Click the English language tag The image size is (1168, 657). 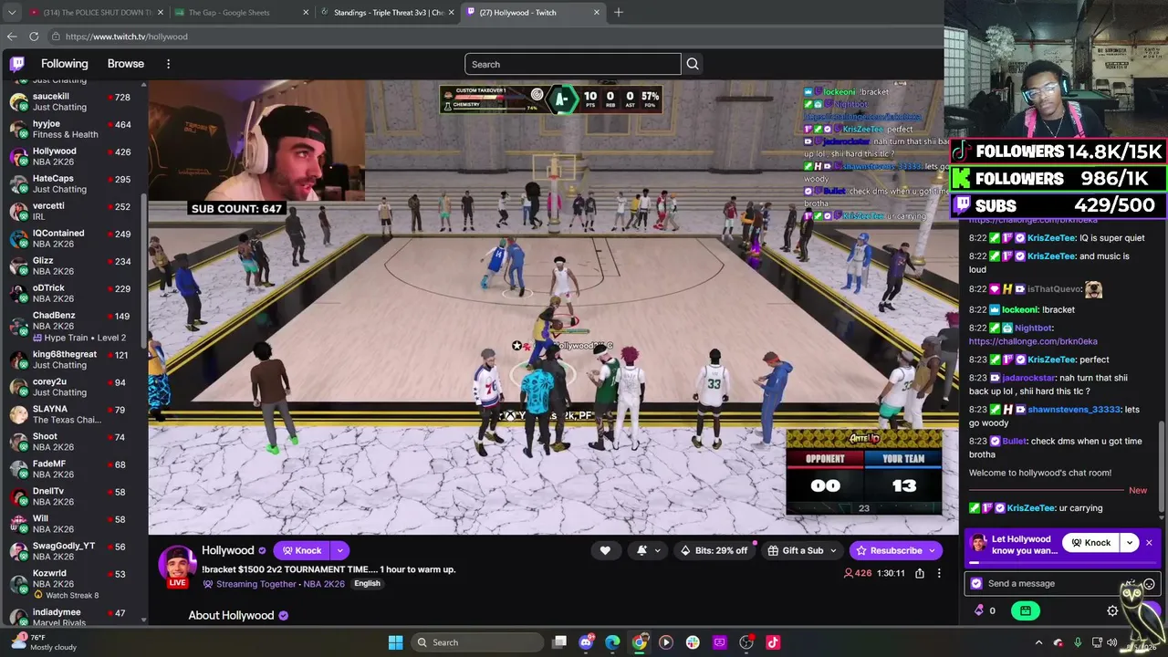[367, 584]
